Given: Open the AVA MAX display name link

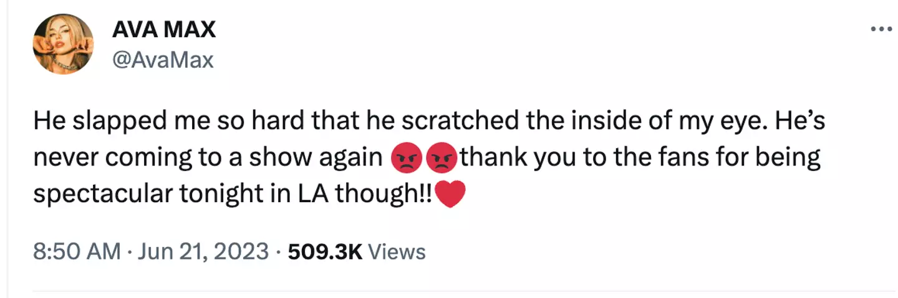Looking at the screenshot, I should [164, 29].
